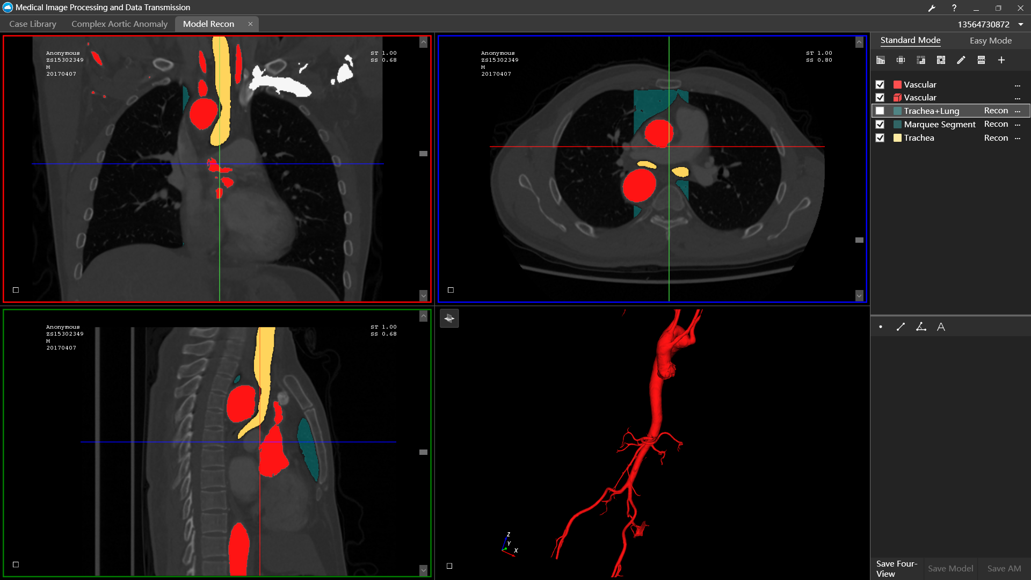Click the threshold histogram tool icon
1031x580 pixels.
pos(881,60)
